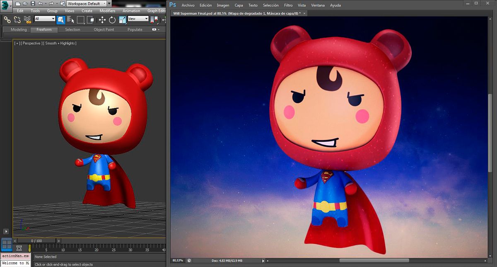Choose the Select and Rotate tool
Viewport: 497px width, 267px height.
(x=112, y=19)
